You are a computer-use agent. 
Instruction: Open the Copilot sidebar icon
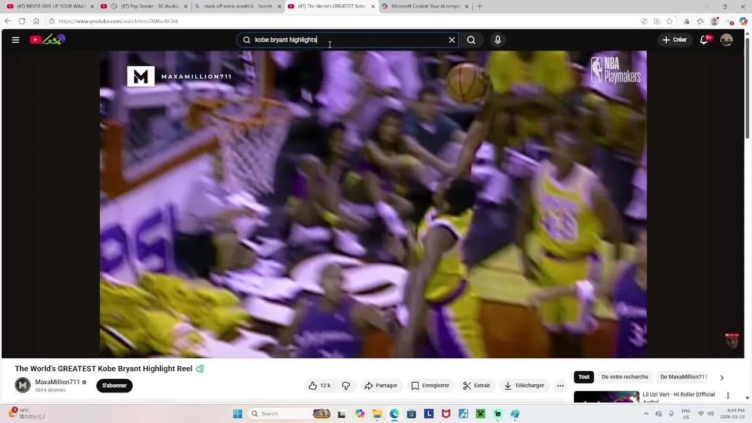(x=743, y=21)
